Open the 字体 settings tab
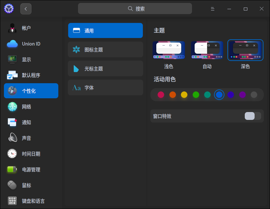 [x=105, y=87]
